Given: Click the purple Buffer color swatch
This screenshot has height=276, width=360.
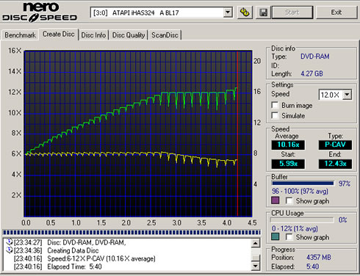Looking at the screenshot, I should tap(276, 200).
